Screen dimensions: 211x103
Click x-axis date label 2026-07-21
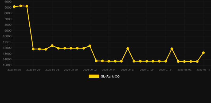166,70
